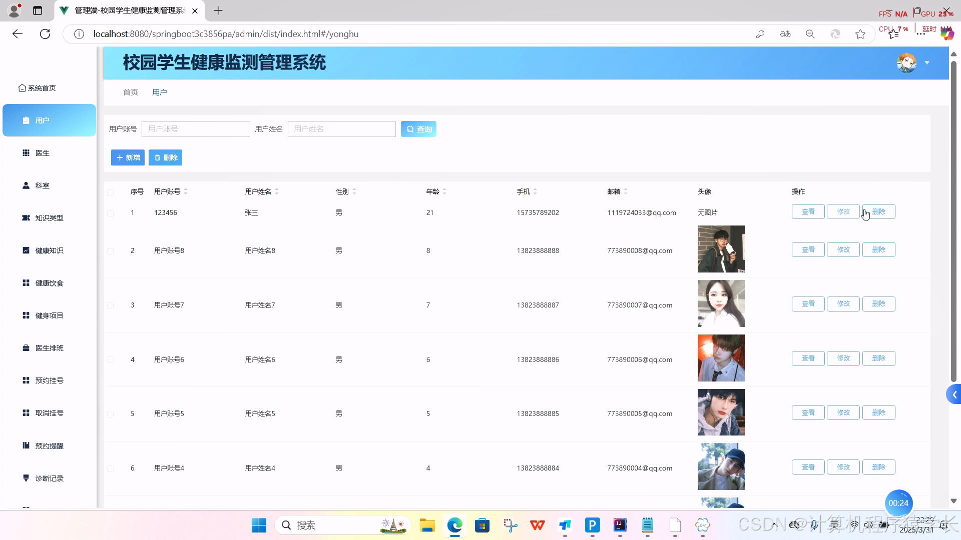Click the 00:24 recording timer bubble
Viewport: 961px width, 540px height.
[x=898, y=503]
